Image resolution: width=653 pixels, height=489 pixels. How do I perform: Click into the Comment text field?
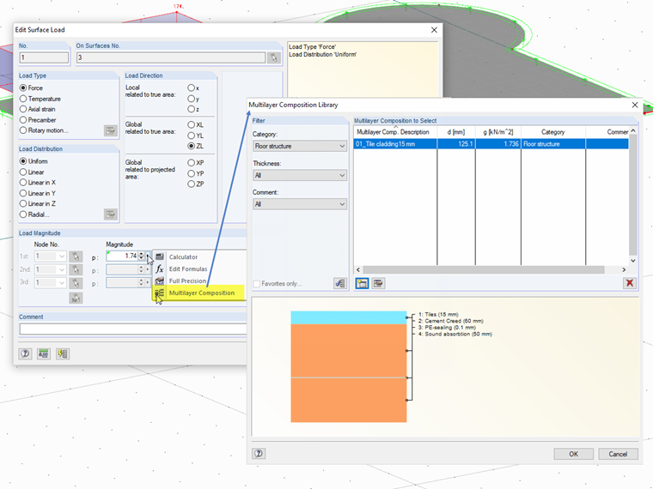[133, 329]
